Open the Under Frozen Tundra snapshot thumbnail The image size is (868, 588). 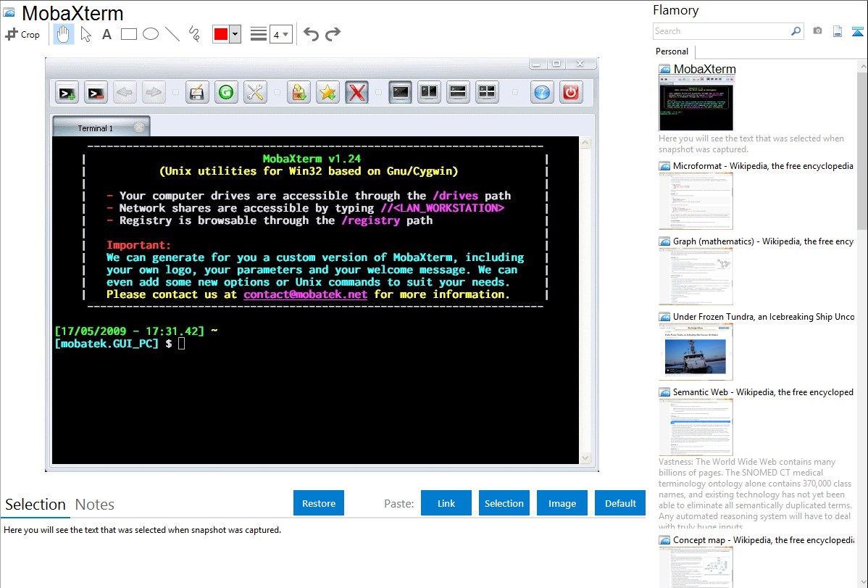coord(696,351)
